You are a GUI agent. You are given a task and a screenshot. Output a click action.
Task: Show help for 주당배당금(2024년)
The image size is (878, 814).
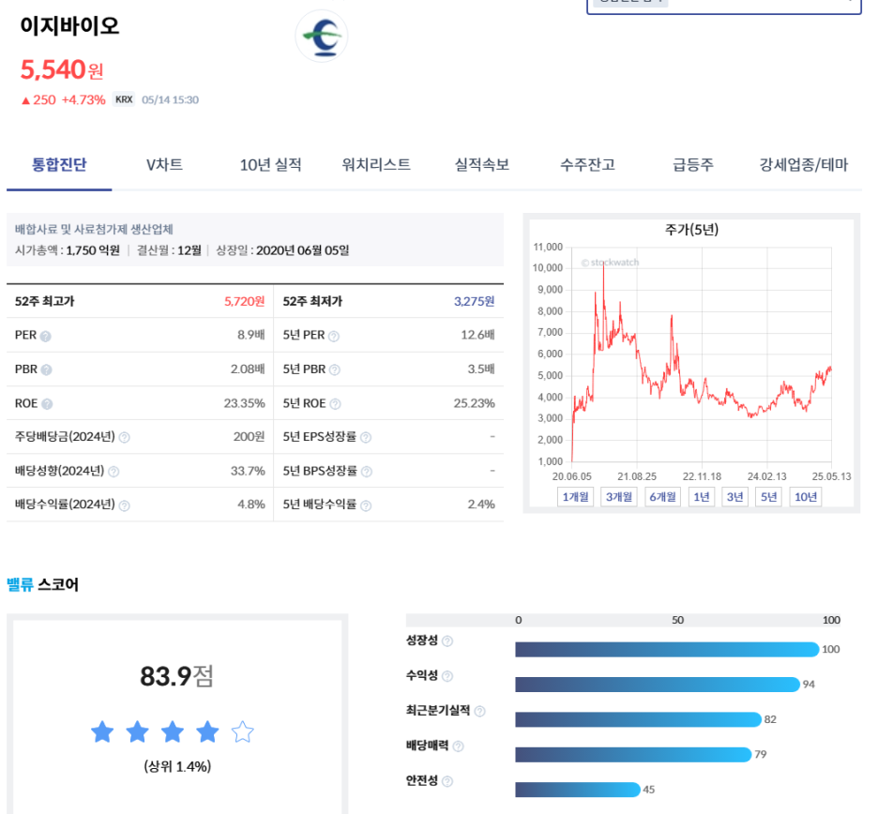(125, 437)
